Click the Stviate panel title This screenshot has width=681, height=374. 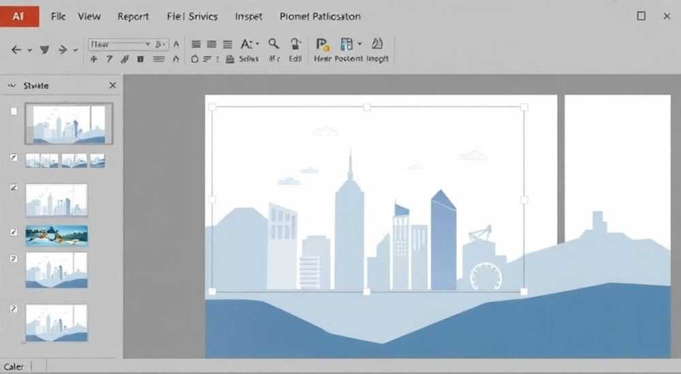coord(36,86)
